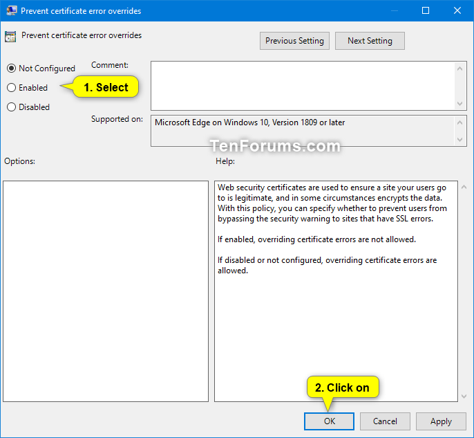This screenshot has height=438, width=474.
Task: Click the Apply button
Action: pos(441,421)
